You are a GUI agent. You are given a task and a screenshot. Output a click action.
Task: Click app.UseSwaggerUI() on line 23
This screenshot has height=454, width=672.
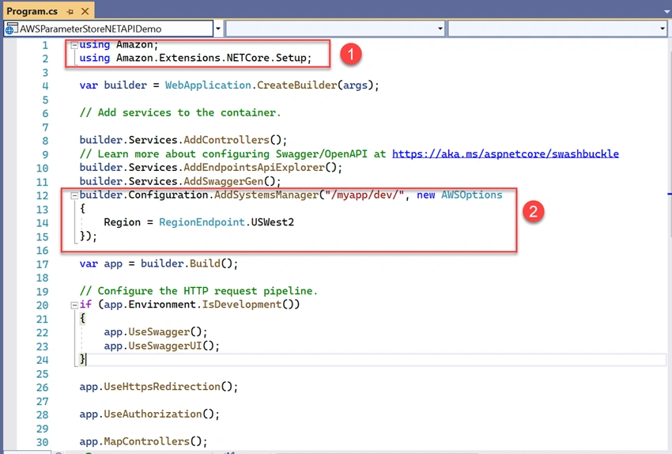click(161, 346)
